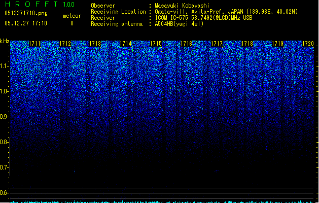
Task: Click the meteor count label
Action: tap(72, 16)
